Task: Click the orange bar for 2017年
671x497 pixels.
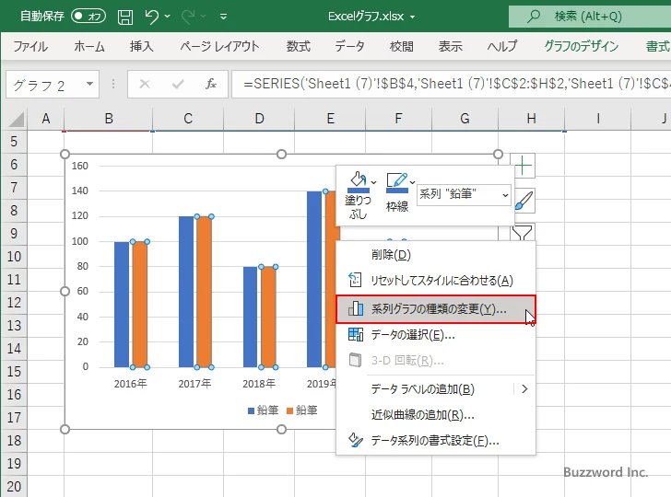Action: pyautogui.click(x=204, y=292)
